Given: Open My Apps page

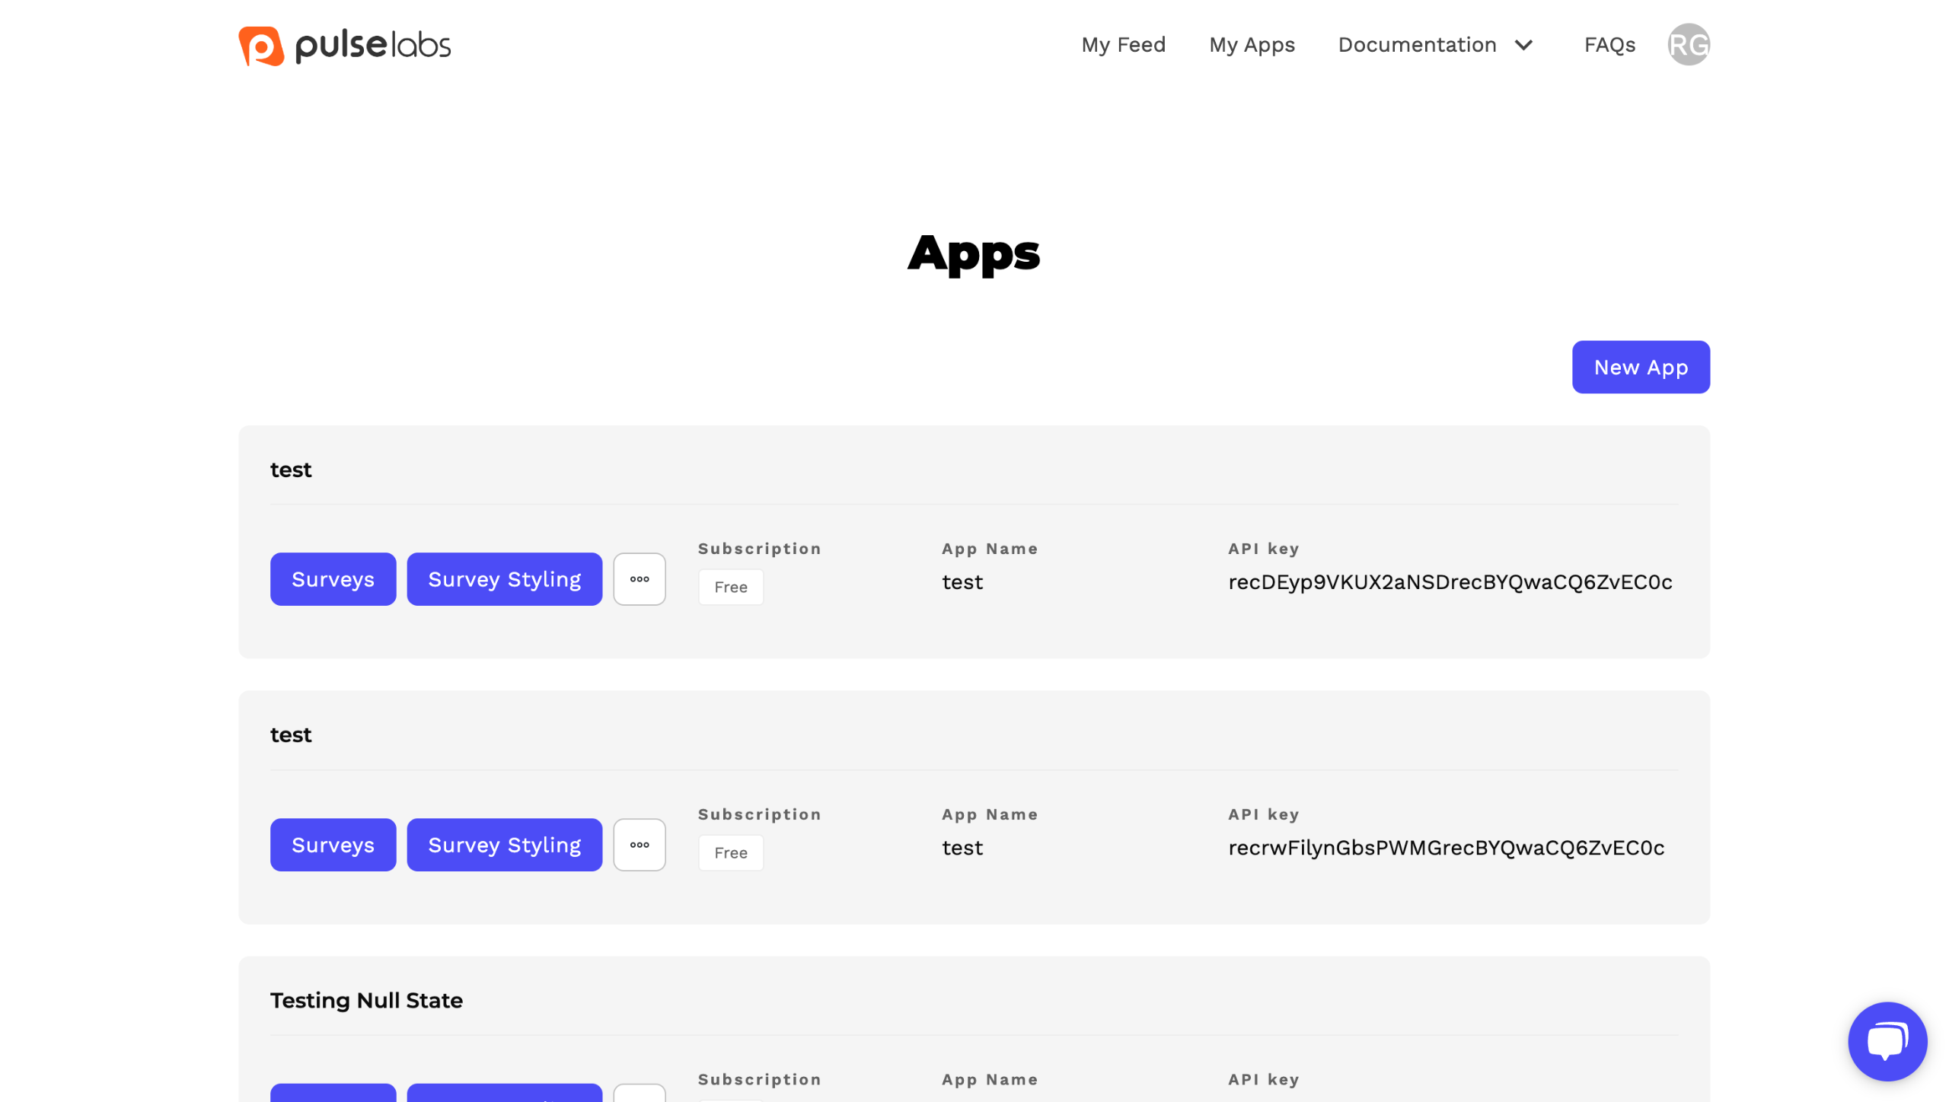Looking at the screenshot, I should (1252, 45).
